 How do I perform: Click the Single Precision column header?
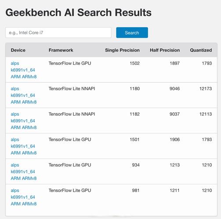tap(122, 50)
